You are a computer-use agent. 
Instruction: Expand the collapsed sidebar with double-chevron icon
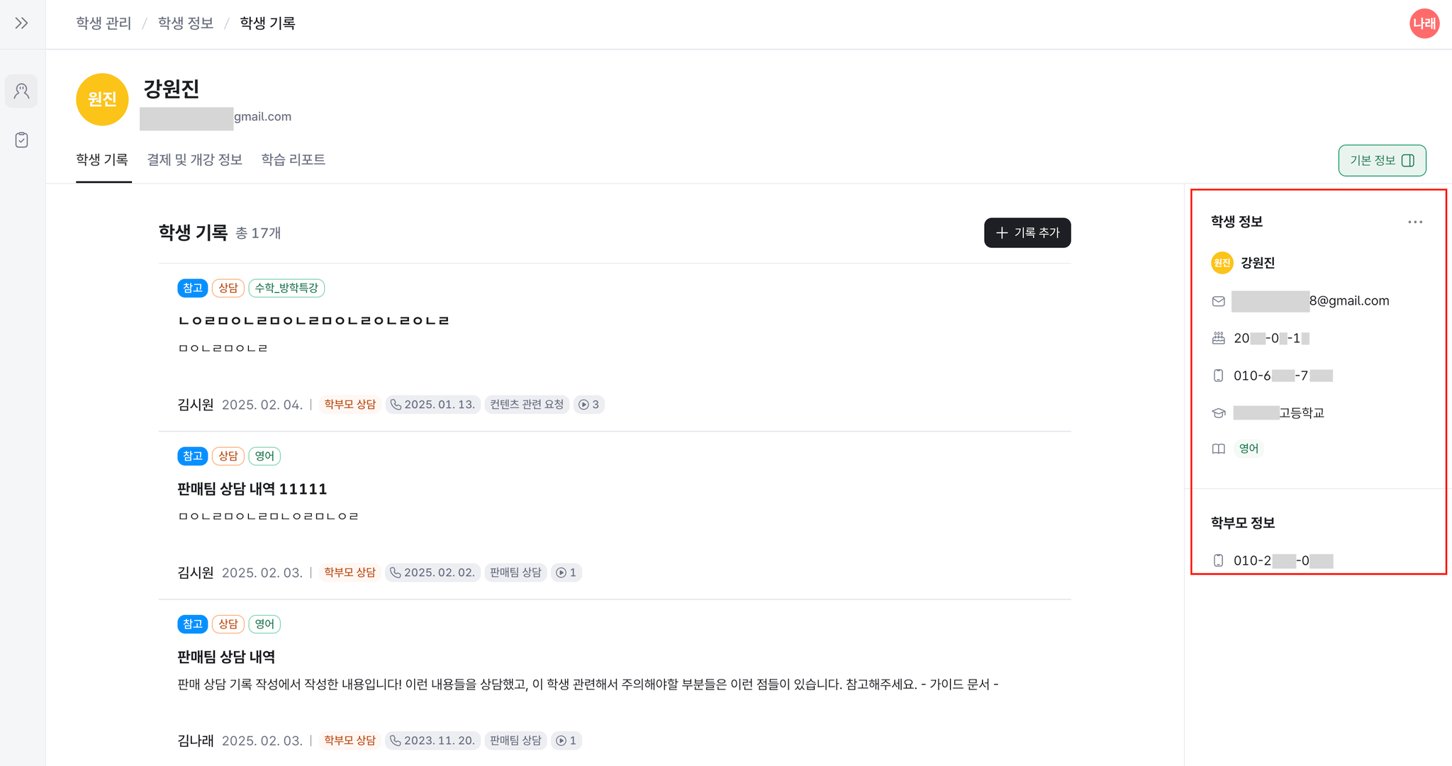tap(22, 23)
